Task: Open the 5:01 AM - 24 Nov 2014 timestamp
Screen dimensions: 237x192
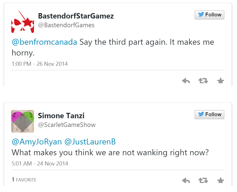Action: point(40,163)
